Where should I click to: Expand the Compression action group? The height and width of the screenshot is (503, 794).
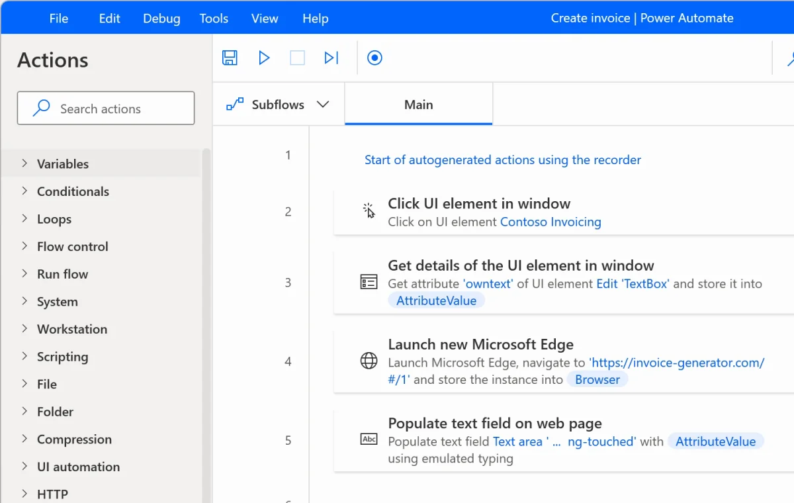point(24,439)
